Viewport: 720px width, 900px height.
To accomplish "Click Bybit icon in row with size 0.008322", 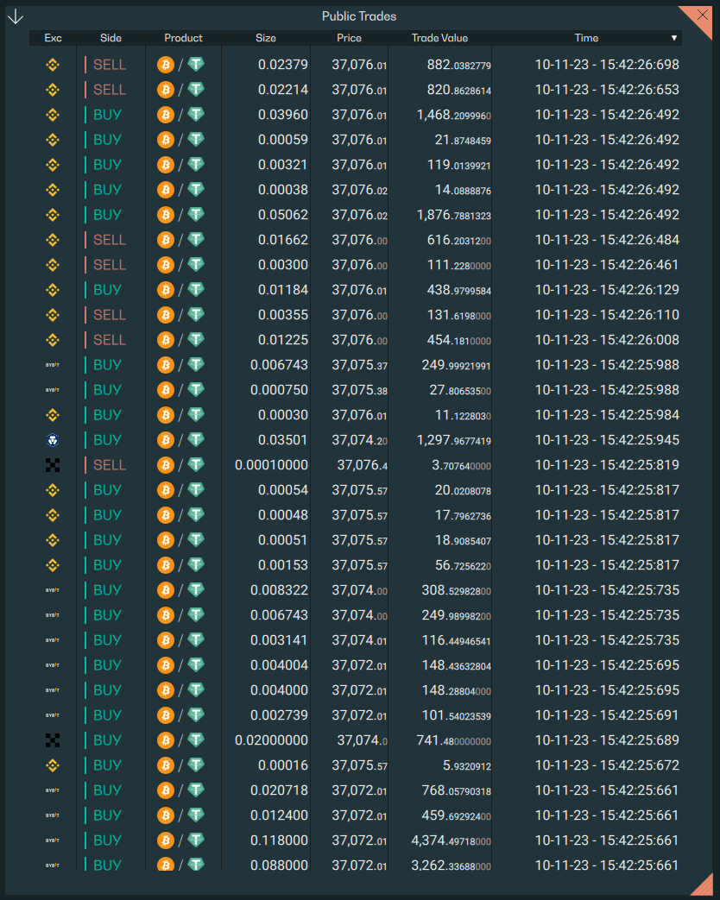I will pos(53,590).
